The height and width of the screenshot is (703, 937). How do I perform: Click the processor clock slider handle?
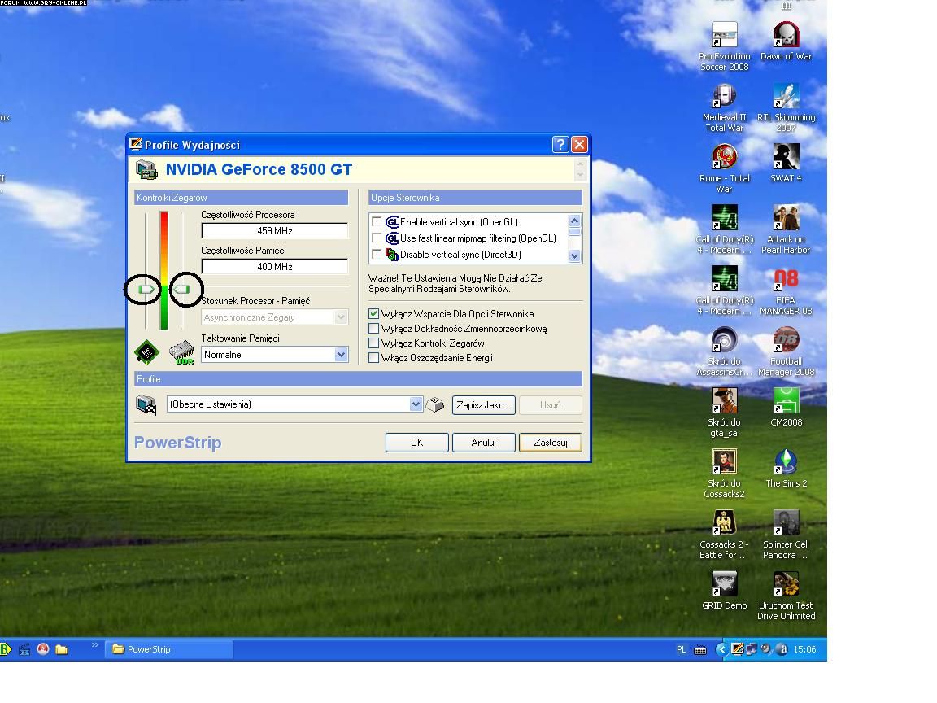tap(147, 289)
